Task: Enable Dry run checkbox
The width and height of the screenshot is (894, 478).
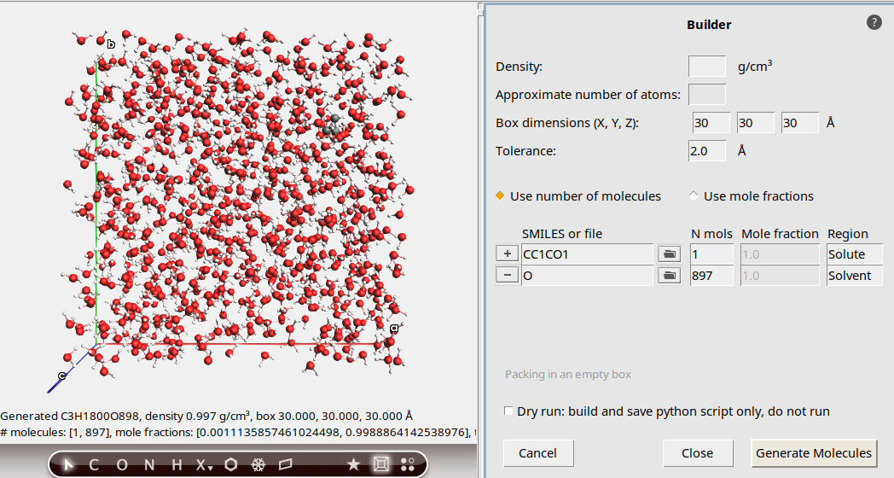Action: tap(508, 411)
